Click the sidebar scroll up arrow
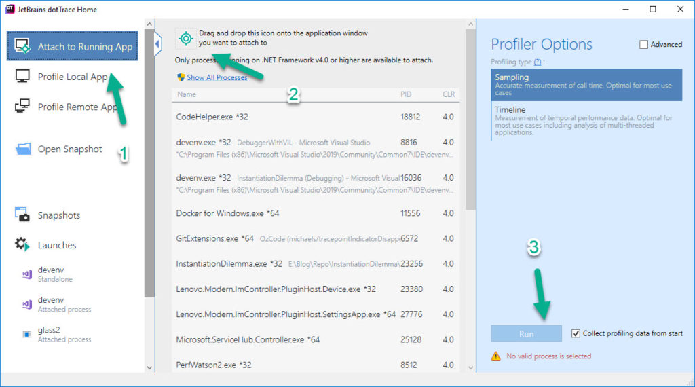Image resolution: width=695 pixels, height=387 pixels. [149, 24]
